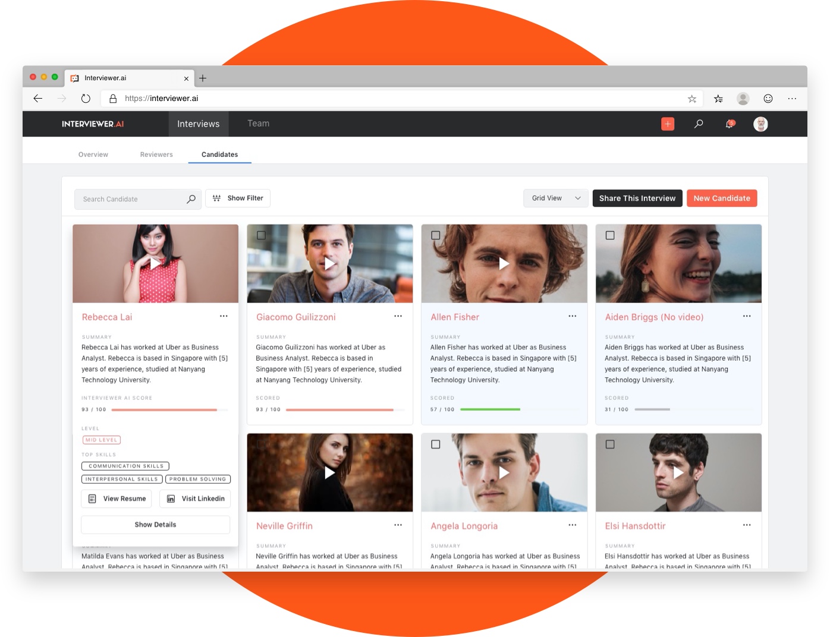Open the three-dot menu on Giacomo Guilizzoni's card
Image resolution: width=830 pixels, height=637 pixels.
(x=398, y=316)
